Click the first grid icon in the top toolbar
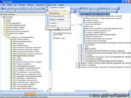131x98 pixels. tap(3, 8)
